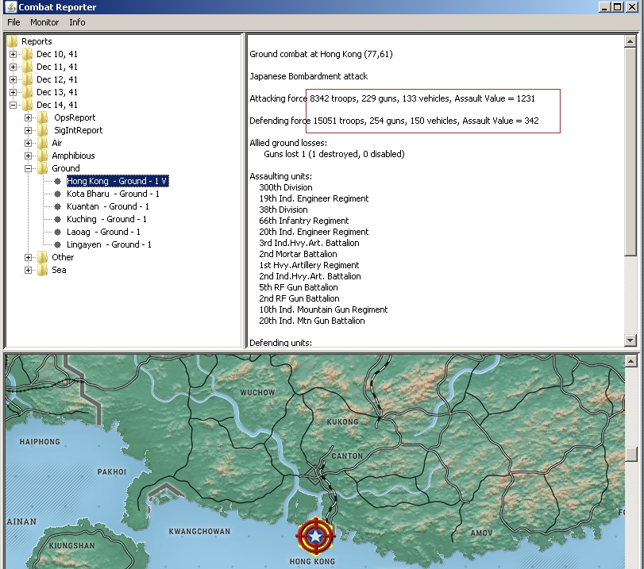The height and width of the screenshot is (569, 644).
Task: Select the SigIntReport label
Action: (x=78, y=131)
